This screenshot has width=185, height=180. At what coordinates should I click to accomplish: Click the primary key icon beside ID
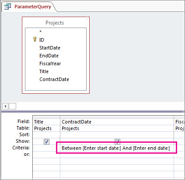coord(35,39)
